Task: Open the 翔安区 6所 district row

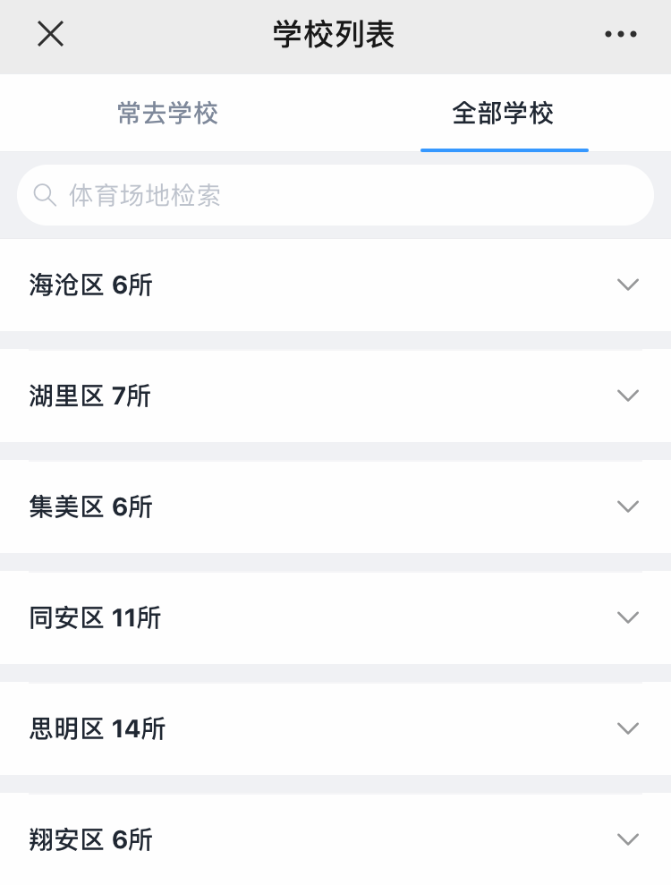Action: tap(335, 839)
